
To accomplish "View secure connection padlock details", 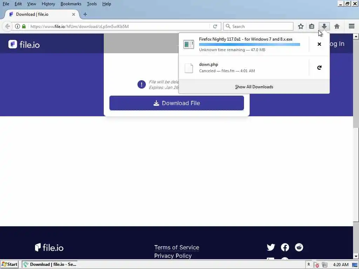I will point(24,26).
